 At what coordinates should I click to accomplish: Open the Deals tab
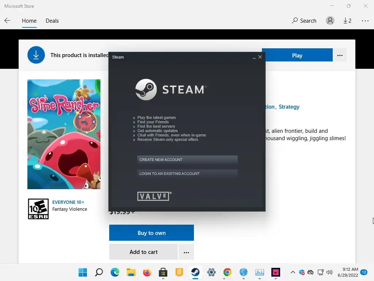click(52, 21)
